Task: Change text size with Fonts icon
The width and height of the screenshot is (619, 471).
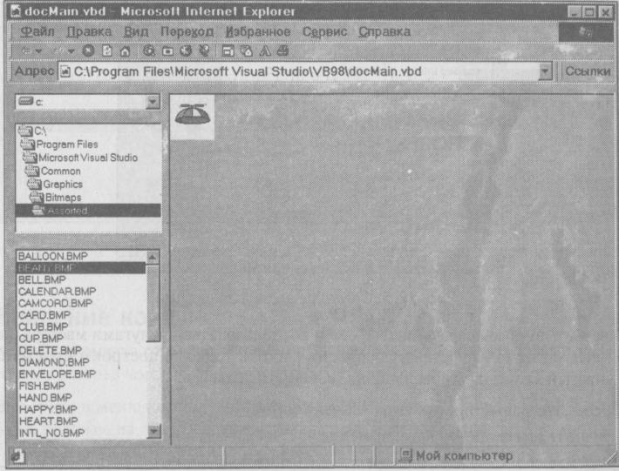Action: tap(265, 50)
